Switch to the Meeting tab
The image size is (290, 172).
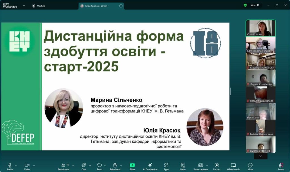point(39,6)
